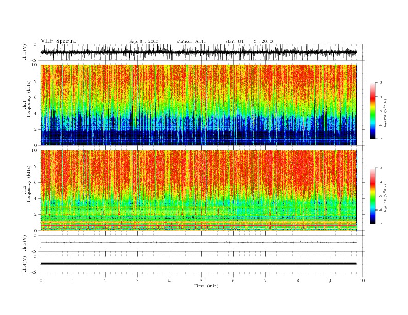The image size is (408, 315).
Task: Click the "start UT = 5 :20: 0" text
Action: (249, 41)
